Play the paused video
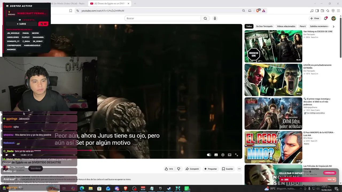The image size is (342, 192). tap(7, 155)
